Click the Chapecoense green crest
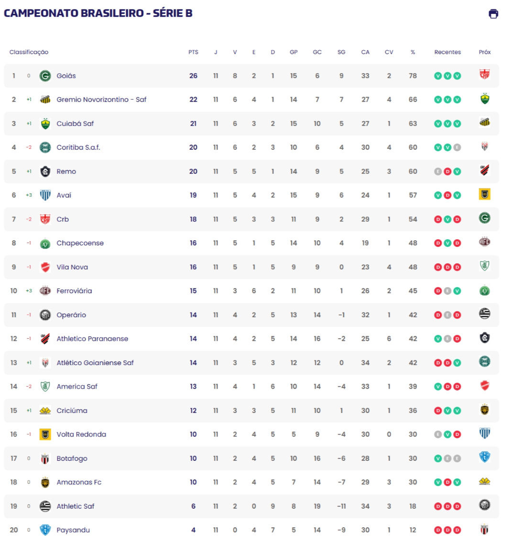The width and height of the screenshot is (505, 544). pyautogui.click(x=45, y=243)
